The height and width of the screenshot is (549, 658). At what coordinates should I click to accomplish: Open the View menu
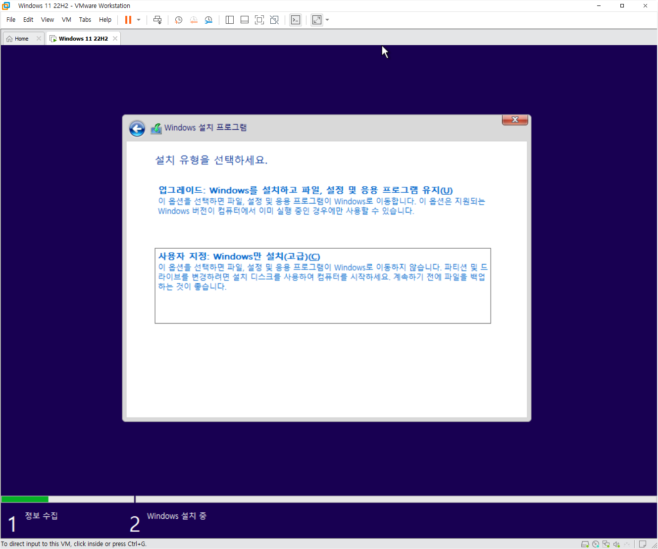click(x=48, y=20)
